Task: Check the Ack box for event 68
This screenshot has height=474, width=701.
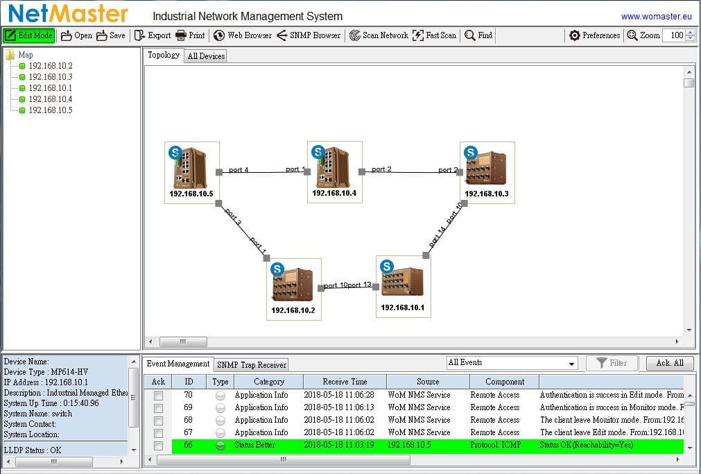Action: tap(158, 421)
